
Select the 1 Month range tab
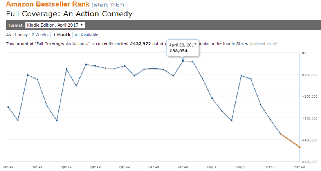62,35
